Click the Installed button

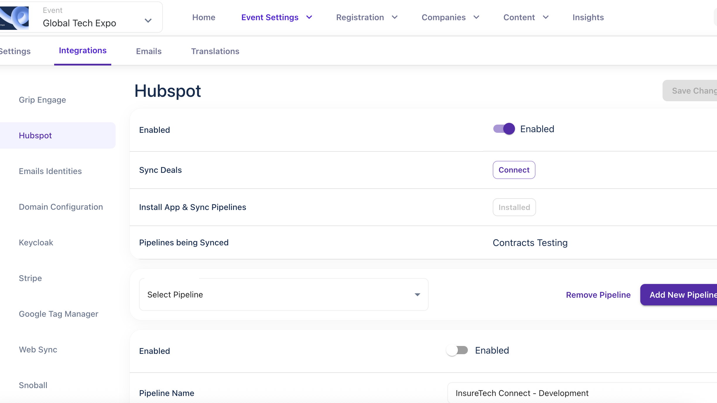coord(514,207)
